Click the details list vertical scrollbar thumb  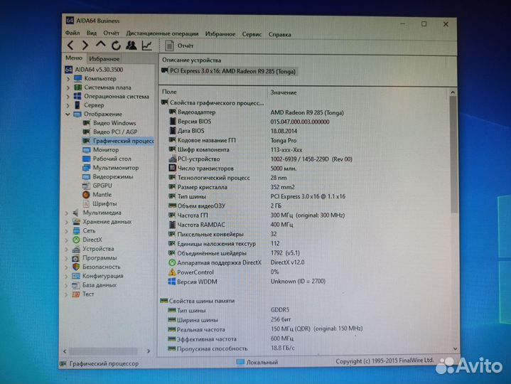pyautogui.click(x=453, y=155)
